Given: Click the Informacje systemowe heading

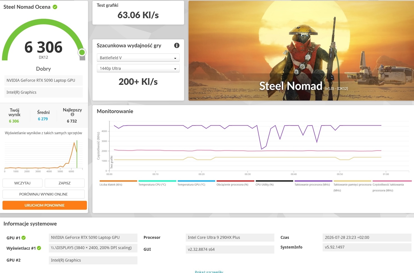Looking at the screenshot, I should coord(30,224).
